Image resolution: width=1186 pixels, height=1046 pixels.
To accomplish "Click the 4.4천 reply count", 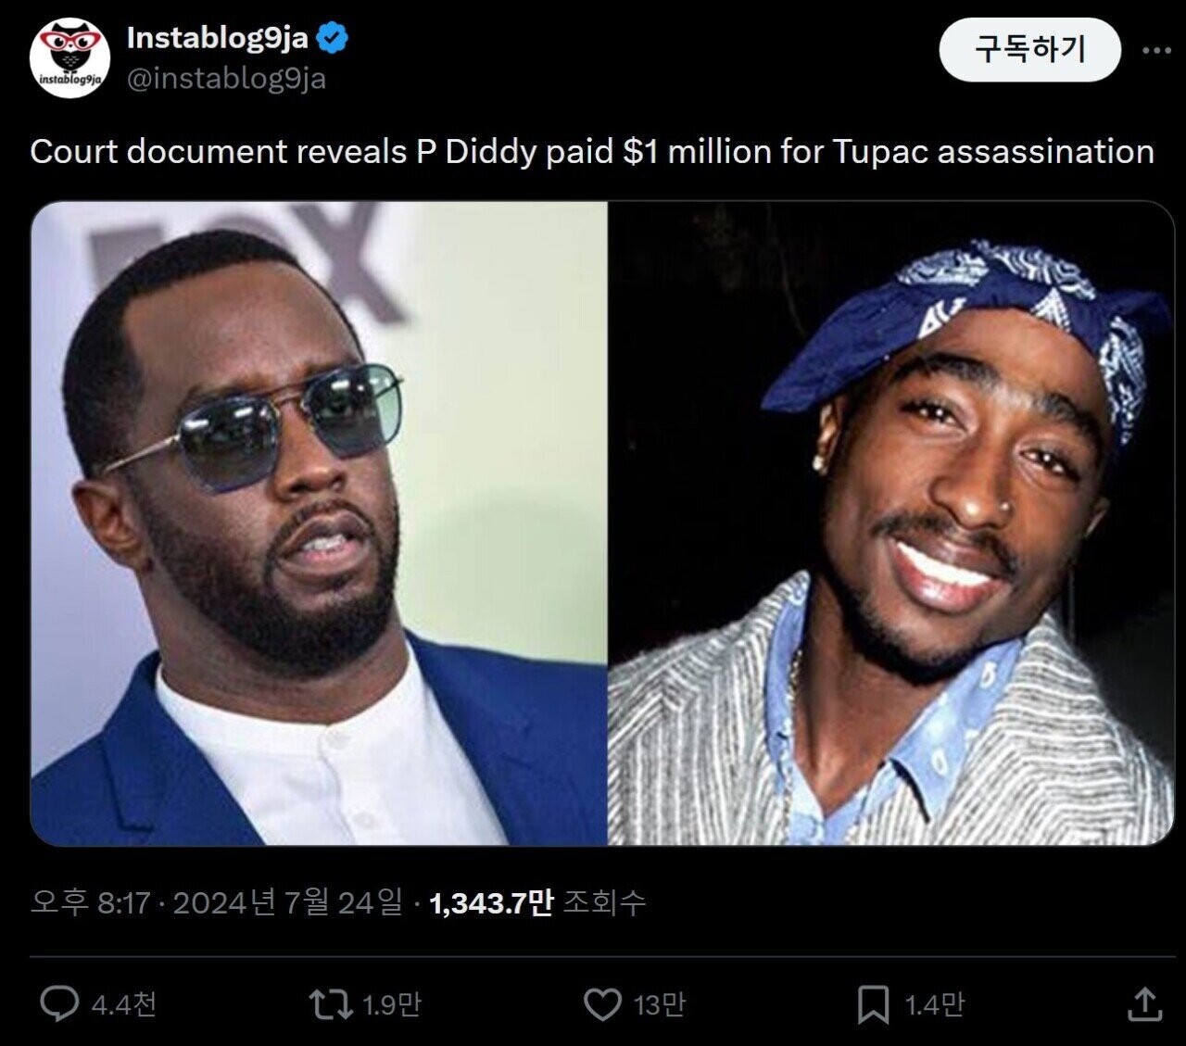I will (124, 1003).
